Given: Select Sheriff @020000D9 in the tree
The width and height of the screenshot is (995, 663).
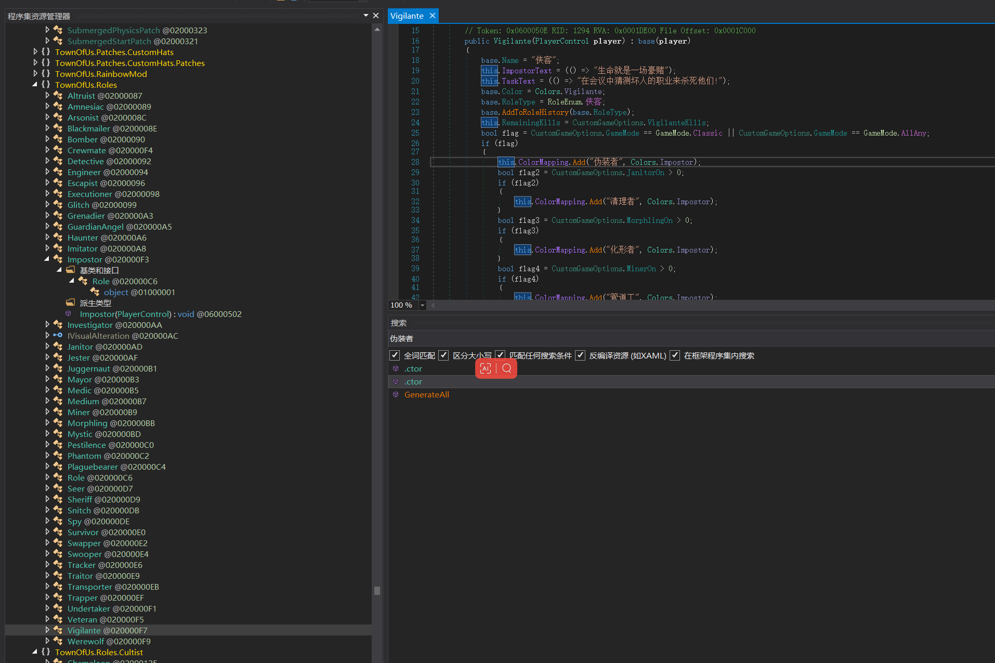Looking at the screenshot, I should [103, 499].
